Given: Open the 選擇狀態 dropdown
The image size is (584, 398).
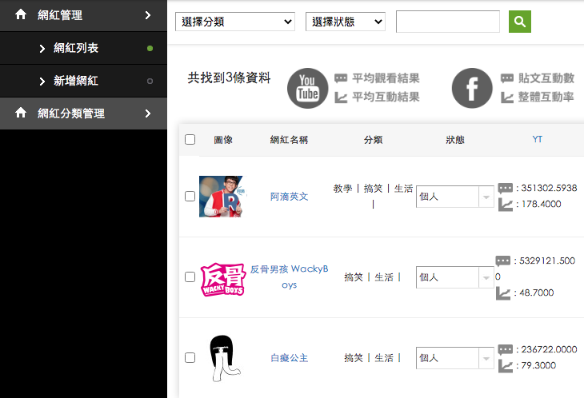Looking at the screenshot, I should 346,22.
